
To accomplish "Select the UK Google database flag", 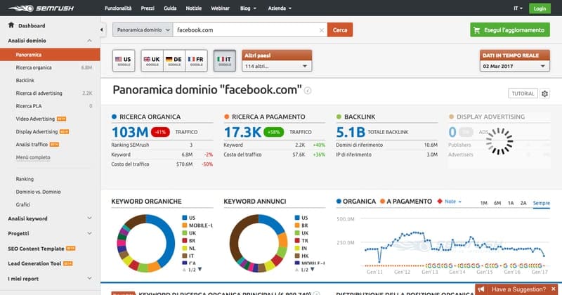I will point(152,60).
